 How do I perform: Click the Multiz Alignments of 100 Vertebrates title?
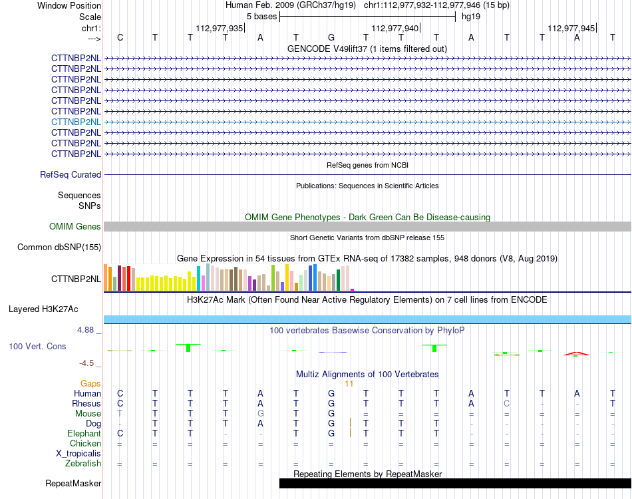pyautogui.click(x=367, y=374)
